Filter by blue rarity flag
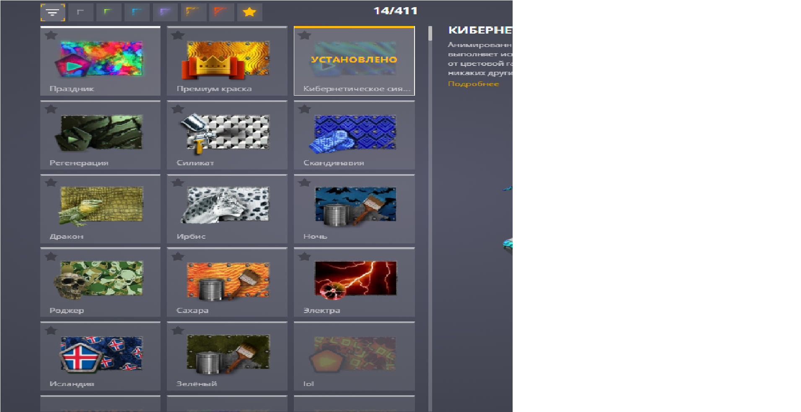 tap(137, 12)
